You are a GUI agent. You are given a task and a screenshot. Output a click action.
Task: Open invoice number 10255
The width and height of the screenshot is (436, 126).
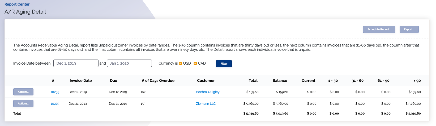[x=55, y=92]
